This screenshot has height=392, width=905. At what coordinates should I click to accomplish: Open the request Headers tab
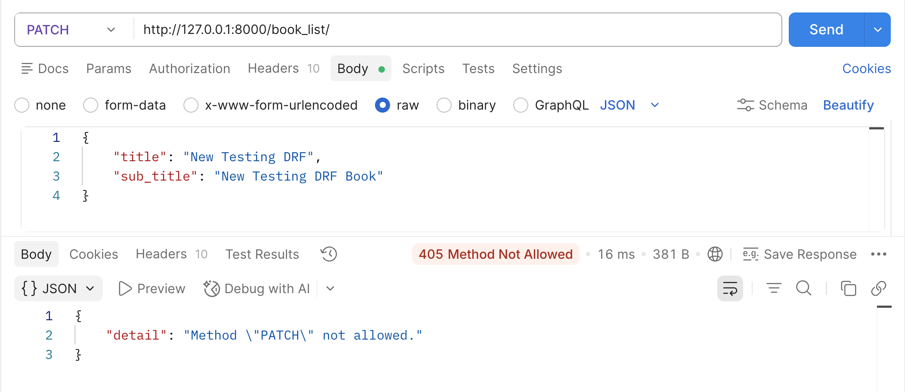point(283,68)
